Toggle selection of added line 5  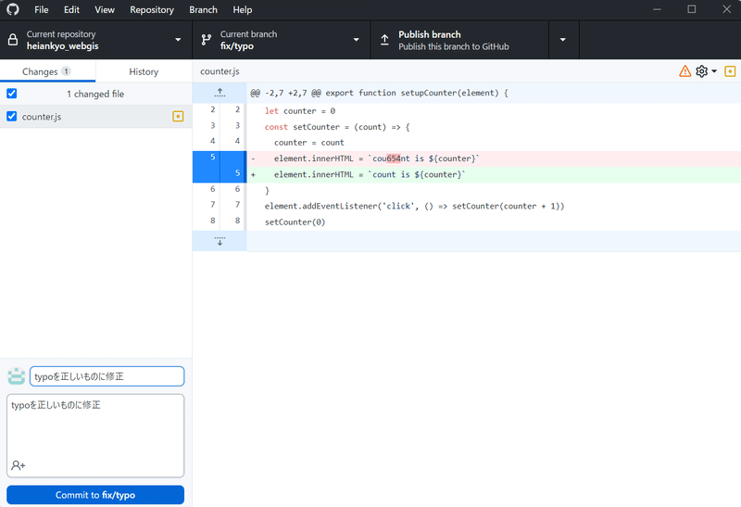click(x=219, y=174)
